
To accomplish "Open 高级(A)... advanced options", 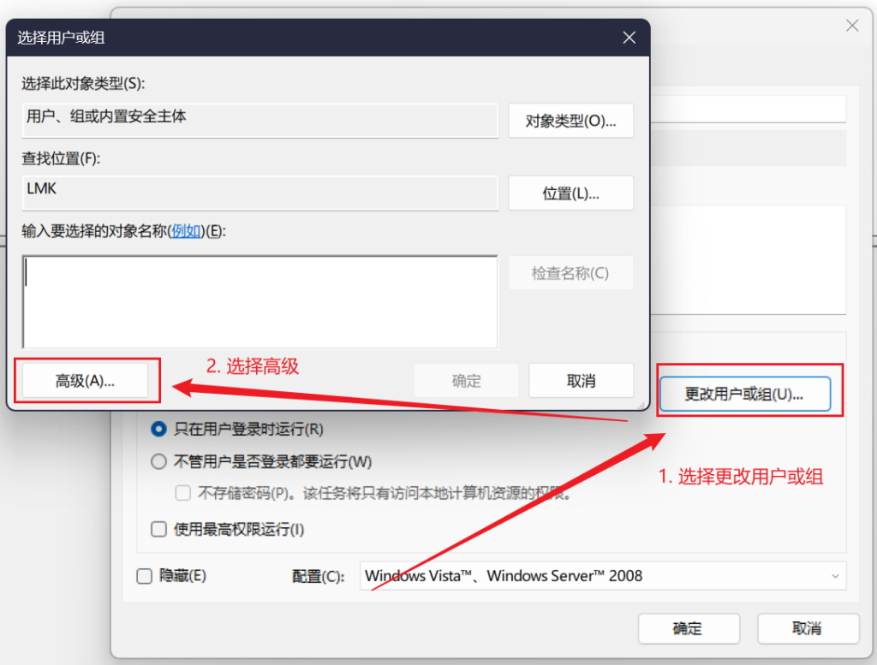I will click(x=86, y=381).
